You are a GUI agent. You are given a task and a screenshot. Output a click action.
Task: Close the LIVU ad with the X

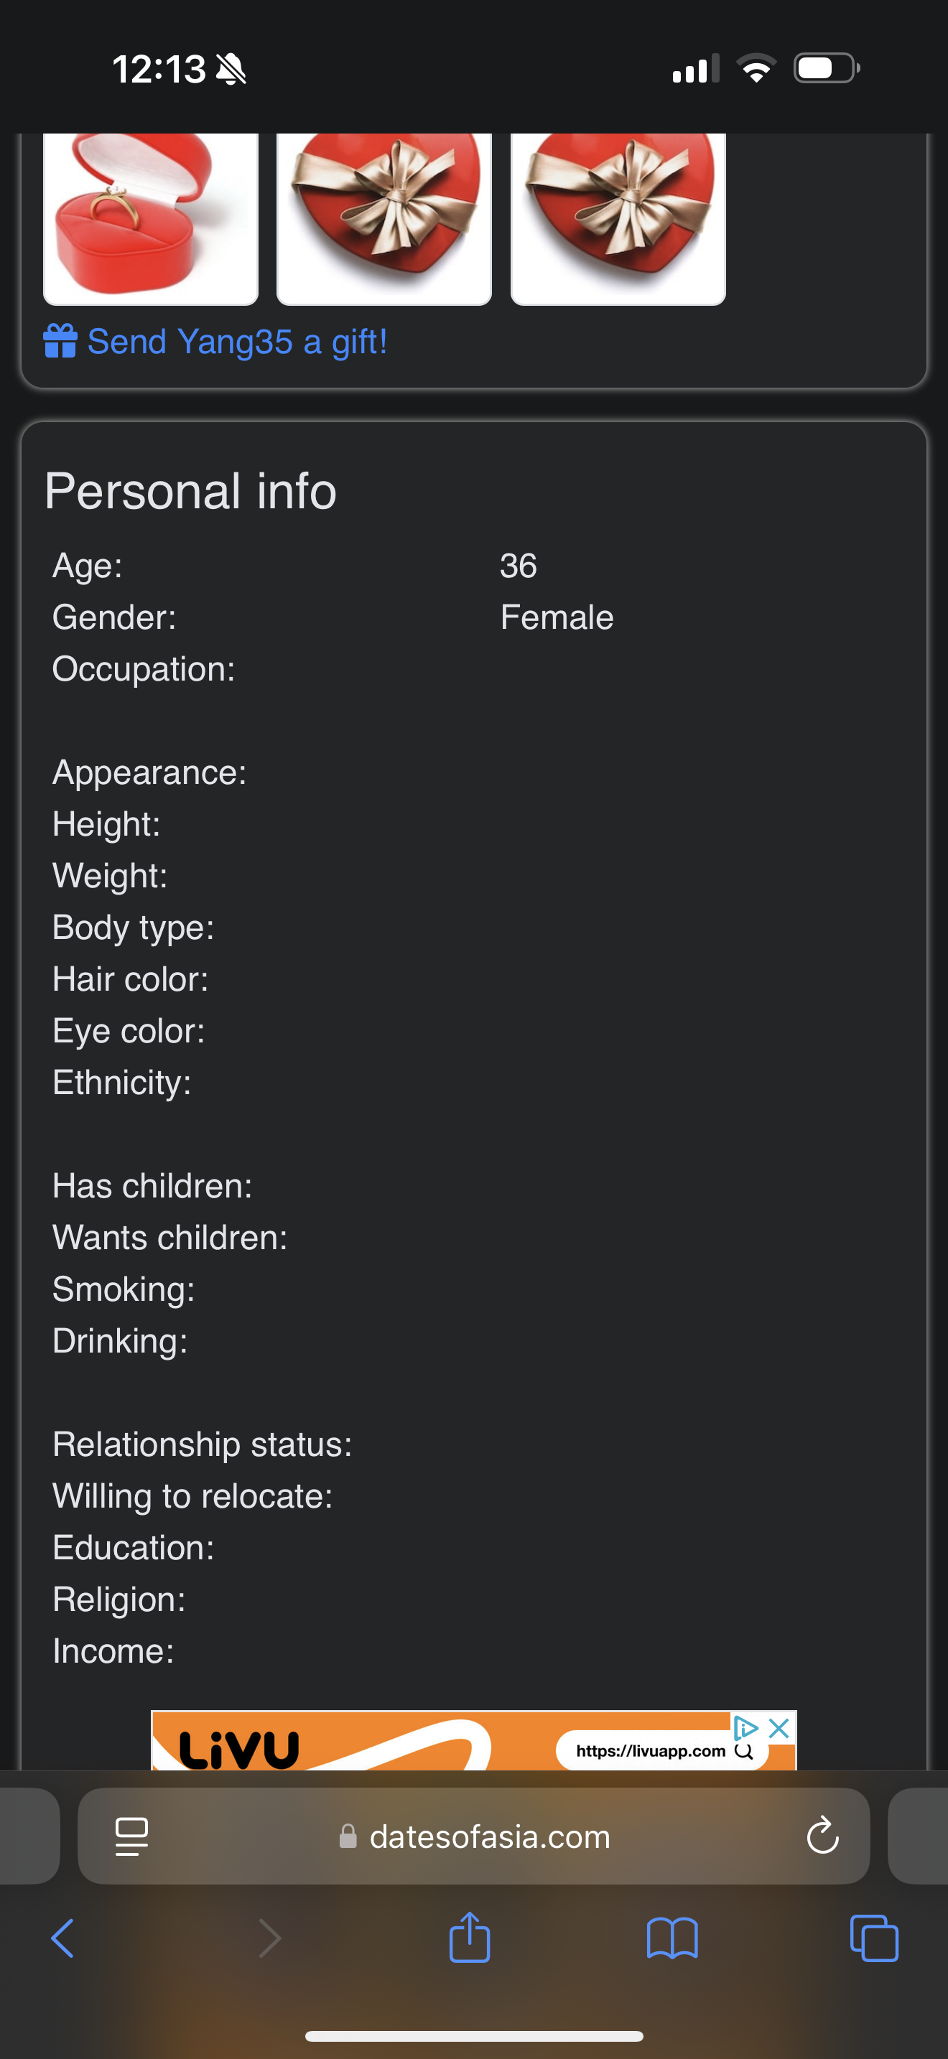point(779,1728)
